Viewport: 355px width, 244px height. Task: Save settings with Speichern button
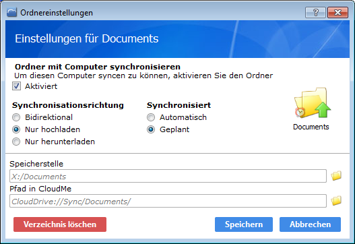click(x=244, y=224)
